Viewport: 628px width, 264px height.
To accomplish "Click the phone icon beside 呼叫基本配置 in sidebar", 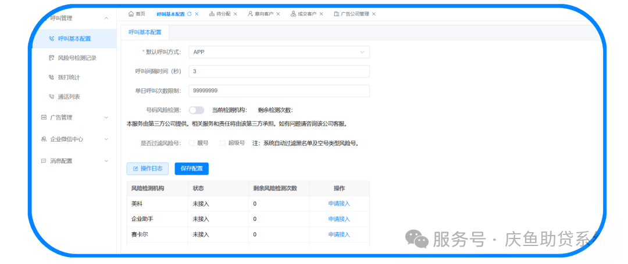I will (51, 39).
